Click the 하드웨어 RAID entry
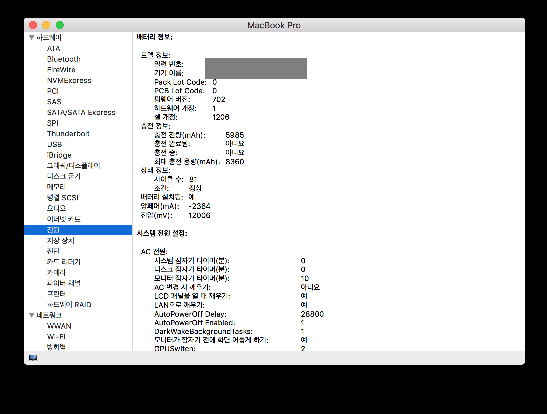The image size is (547, 414). click(x=69, y=304)
